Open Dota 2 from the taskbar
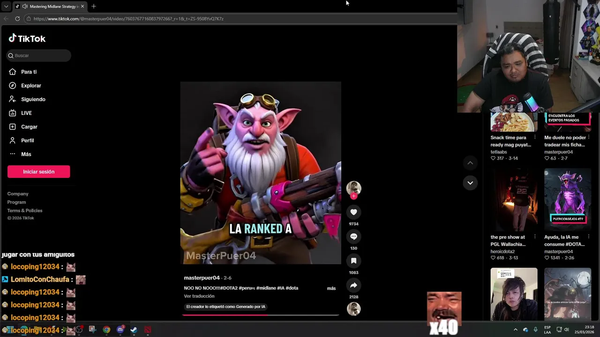Screen dimensions: 600x337 (x=148, y=330)
